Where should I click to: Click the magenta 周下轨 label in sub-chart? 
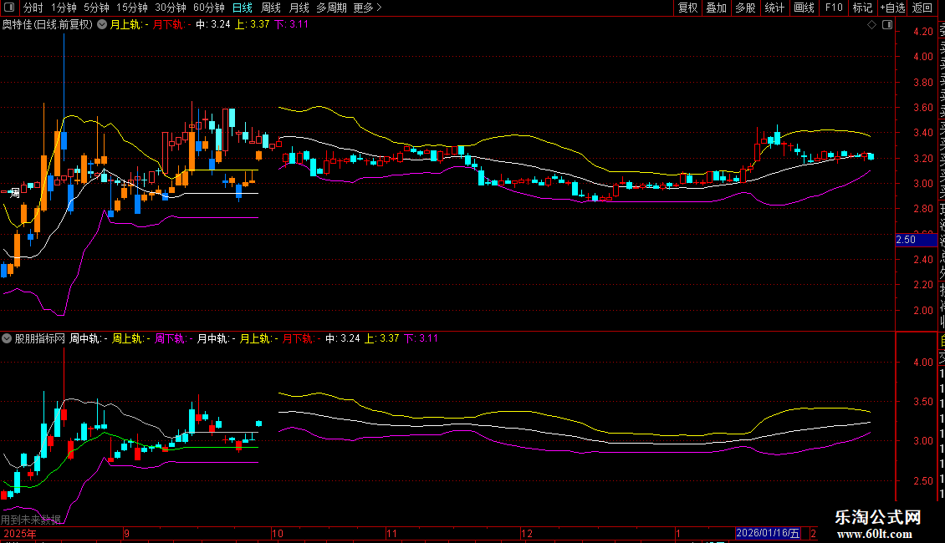tap(174, 339)
